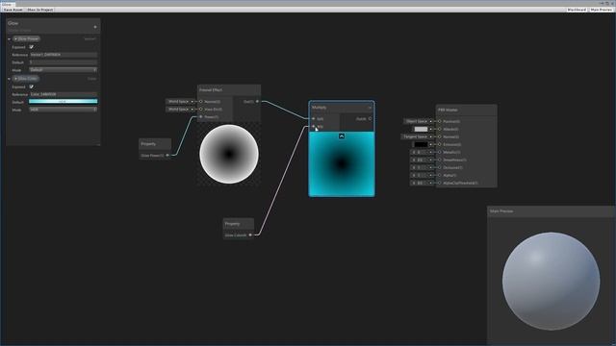
Task: Edit the Metallic default value field
Action: (x=421, y=152)
